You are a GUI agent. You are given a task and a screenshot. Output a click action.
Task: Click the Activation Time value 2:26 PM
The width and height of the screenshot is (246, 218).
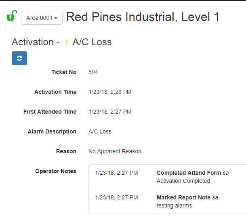(110, 92)
